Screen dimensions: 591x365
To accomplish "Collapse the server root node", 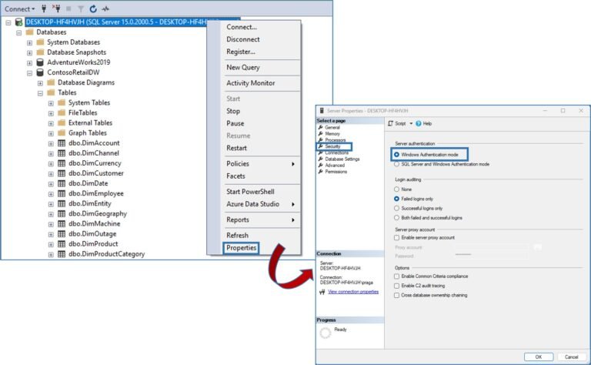I will click(x=8, y=22).
